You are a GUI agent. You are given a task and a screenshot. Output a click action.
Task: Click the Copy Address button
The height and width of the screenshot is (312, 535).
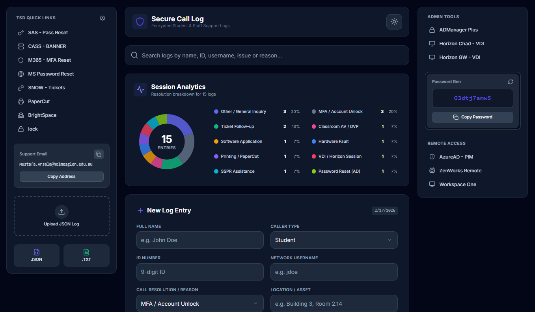(62, 176)
